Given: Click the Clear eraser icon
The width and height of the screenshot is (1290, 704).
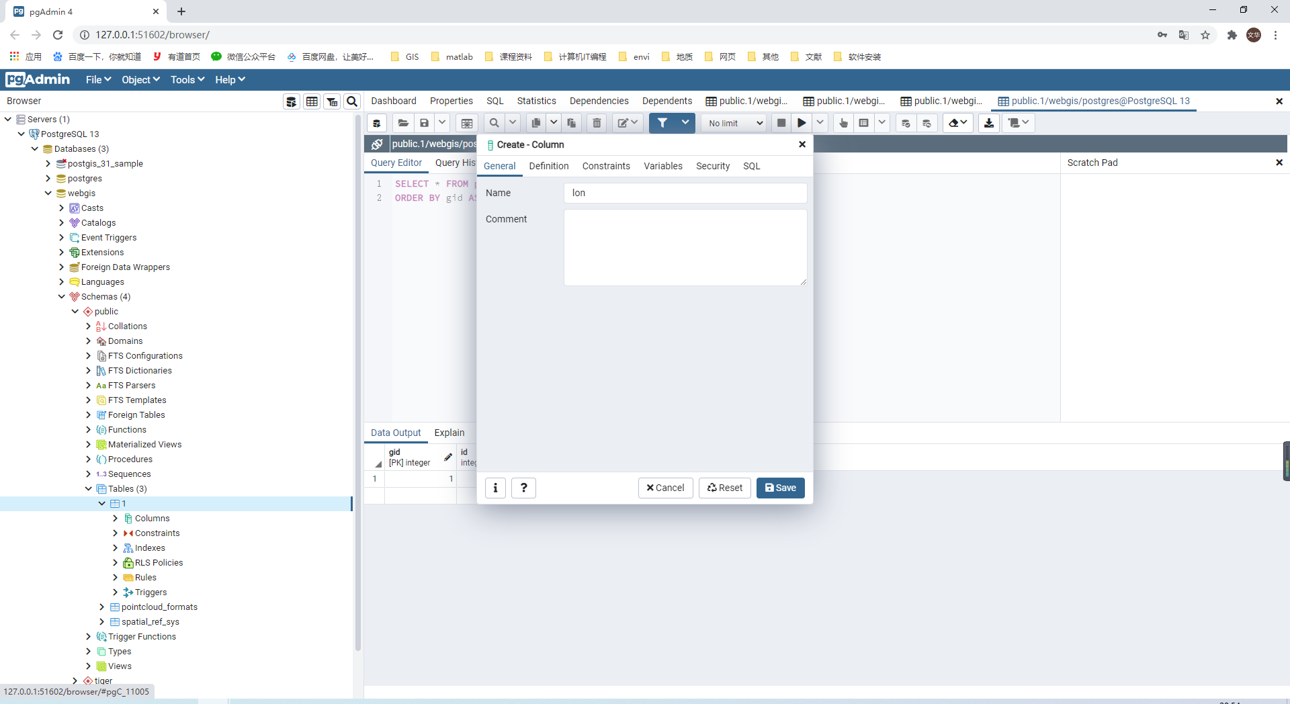Looking at the screenshot, I should [x=957, y=123].
